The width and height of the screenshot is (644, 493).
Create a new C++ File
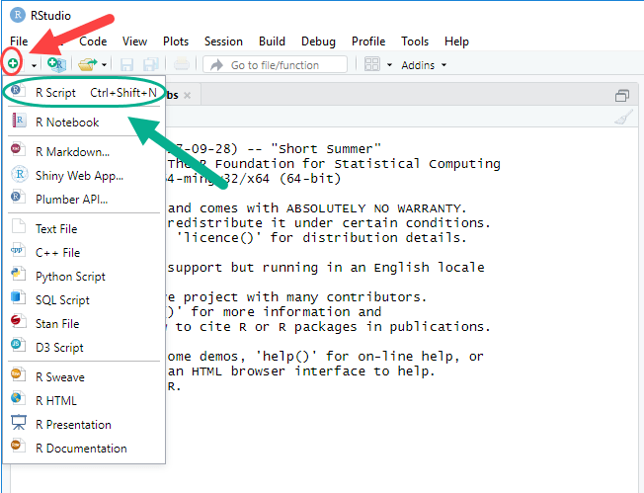coord(84,253)
